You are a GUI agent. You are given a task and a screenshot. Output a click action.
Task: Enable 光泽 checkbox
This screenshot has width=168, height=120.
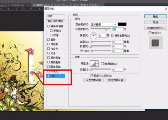coord(48,53)
